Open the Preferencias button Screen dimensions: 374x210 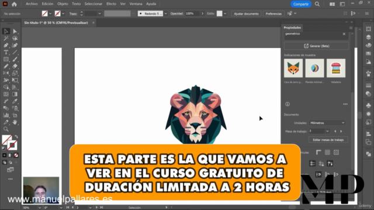273,13
